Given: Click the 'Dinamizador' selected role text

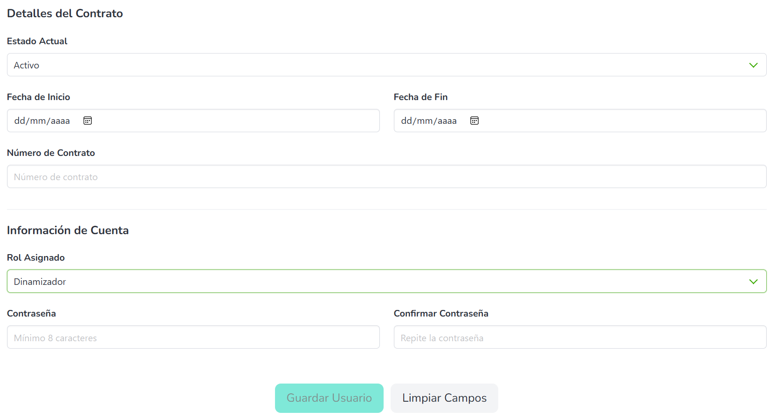Looking at the screenshot, I should point(40,282).
